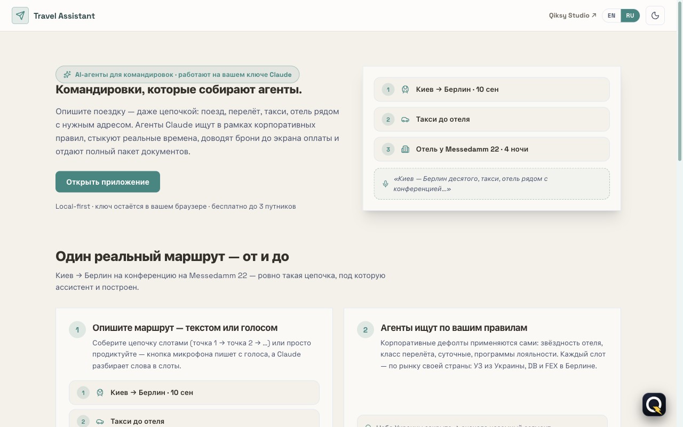Click the quoted dictation text «Киев — Берлин десятого…»
The image size is (683, 427).
[471, 184]
